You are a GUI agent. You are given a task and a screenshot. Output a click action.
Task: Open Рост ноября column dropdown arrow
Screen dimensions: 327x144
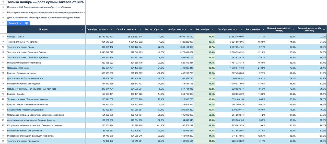point(213,30)
